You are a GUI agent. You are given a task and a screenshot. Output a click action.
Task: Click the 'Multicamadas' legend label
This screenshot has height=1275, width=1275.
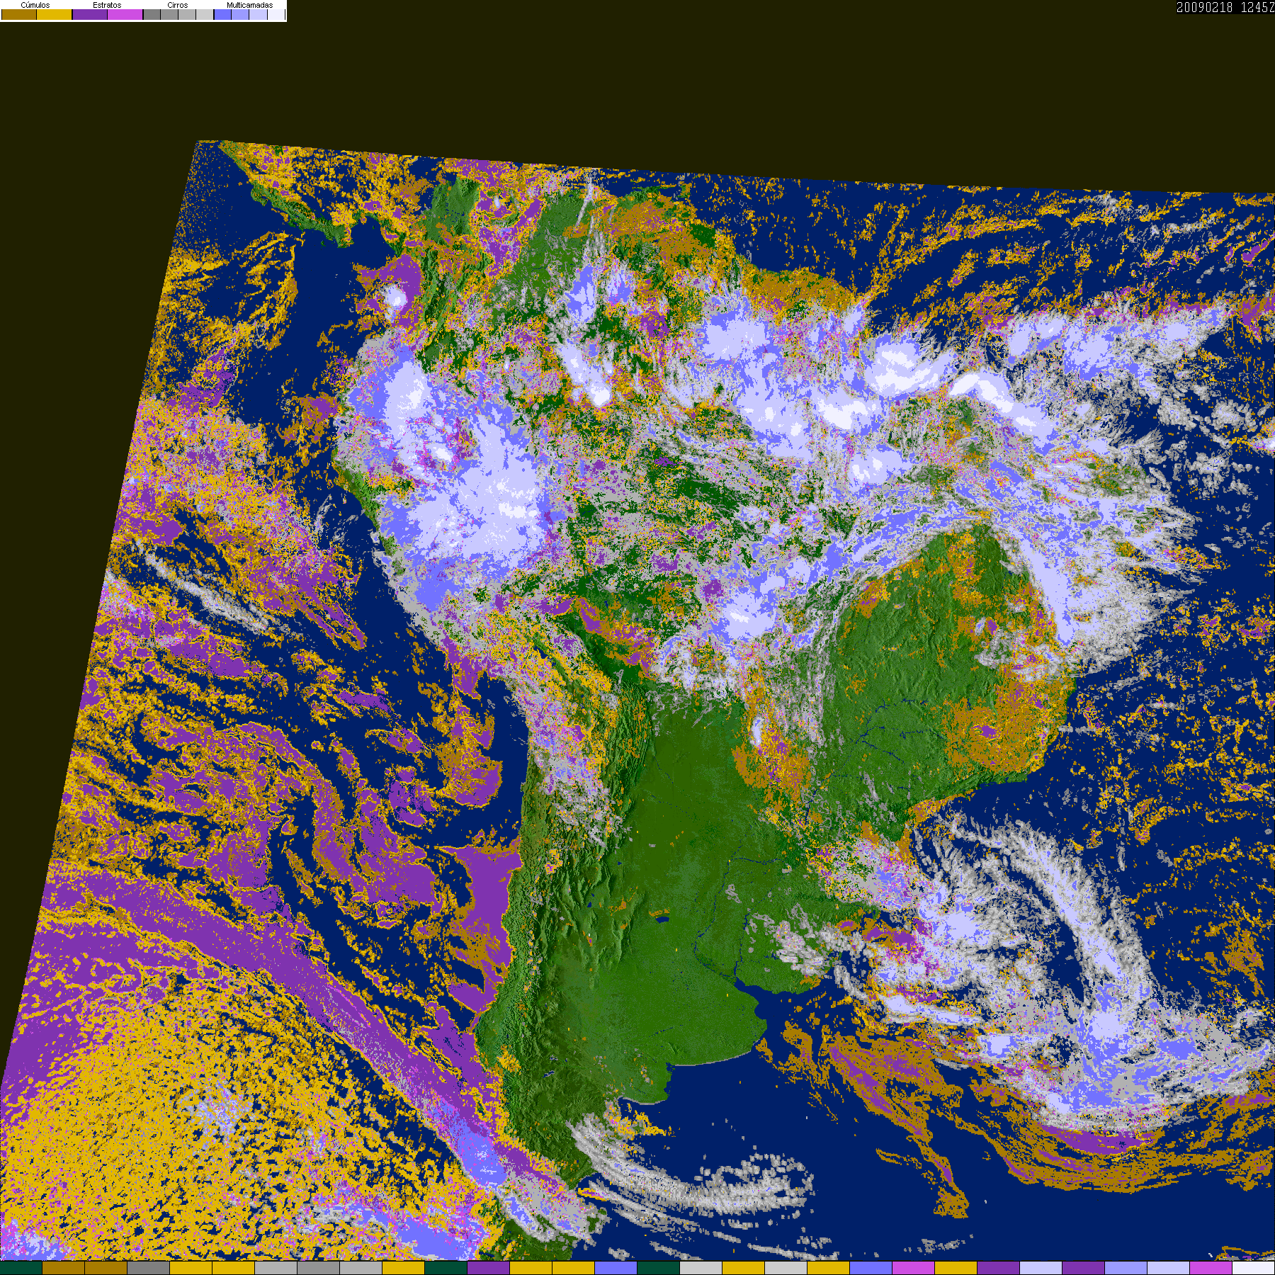point(249,5)
